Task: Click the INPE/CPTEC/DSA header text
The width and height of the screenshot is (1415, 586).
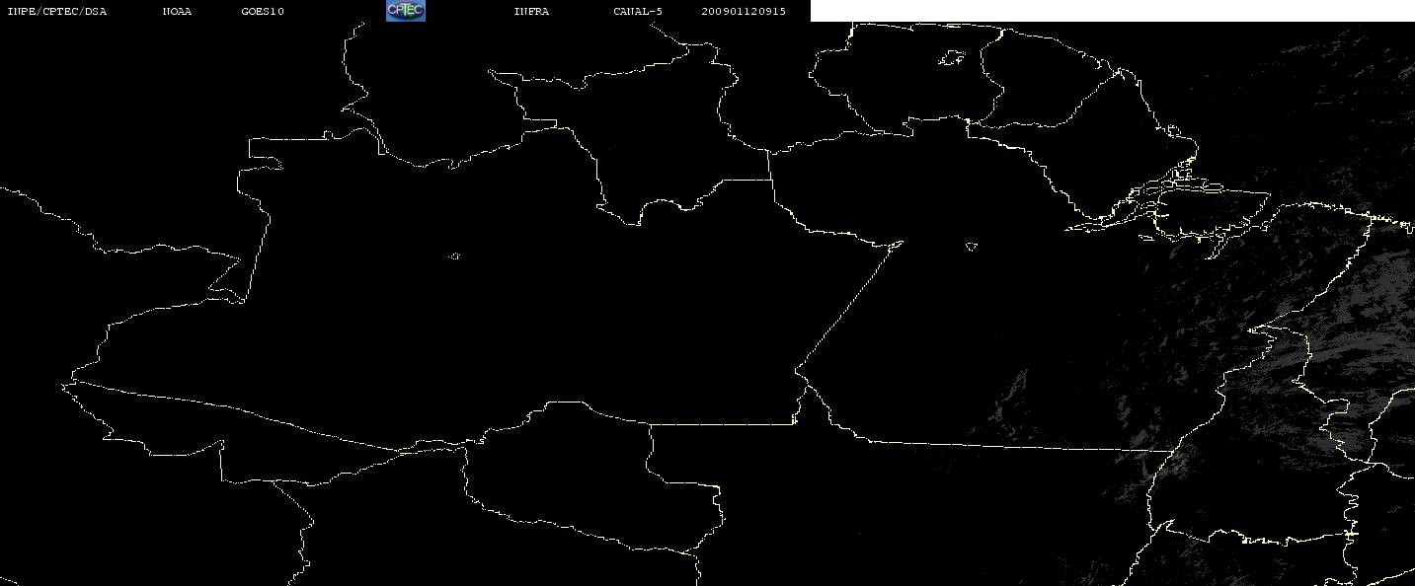Action: click(57, 12)
